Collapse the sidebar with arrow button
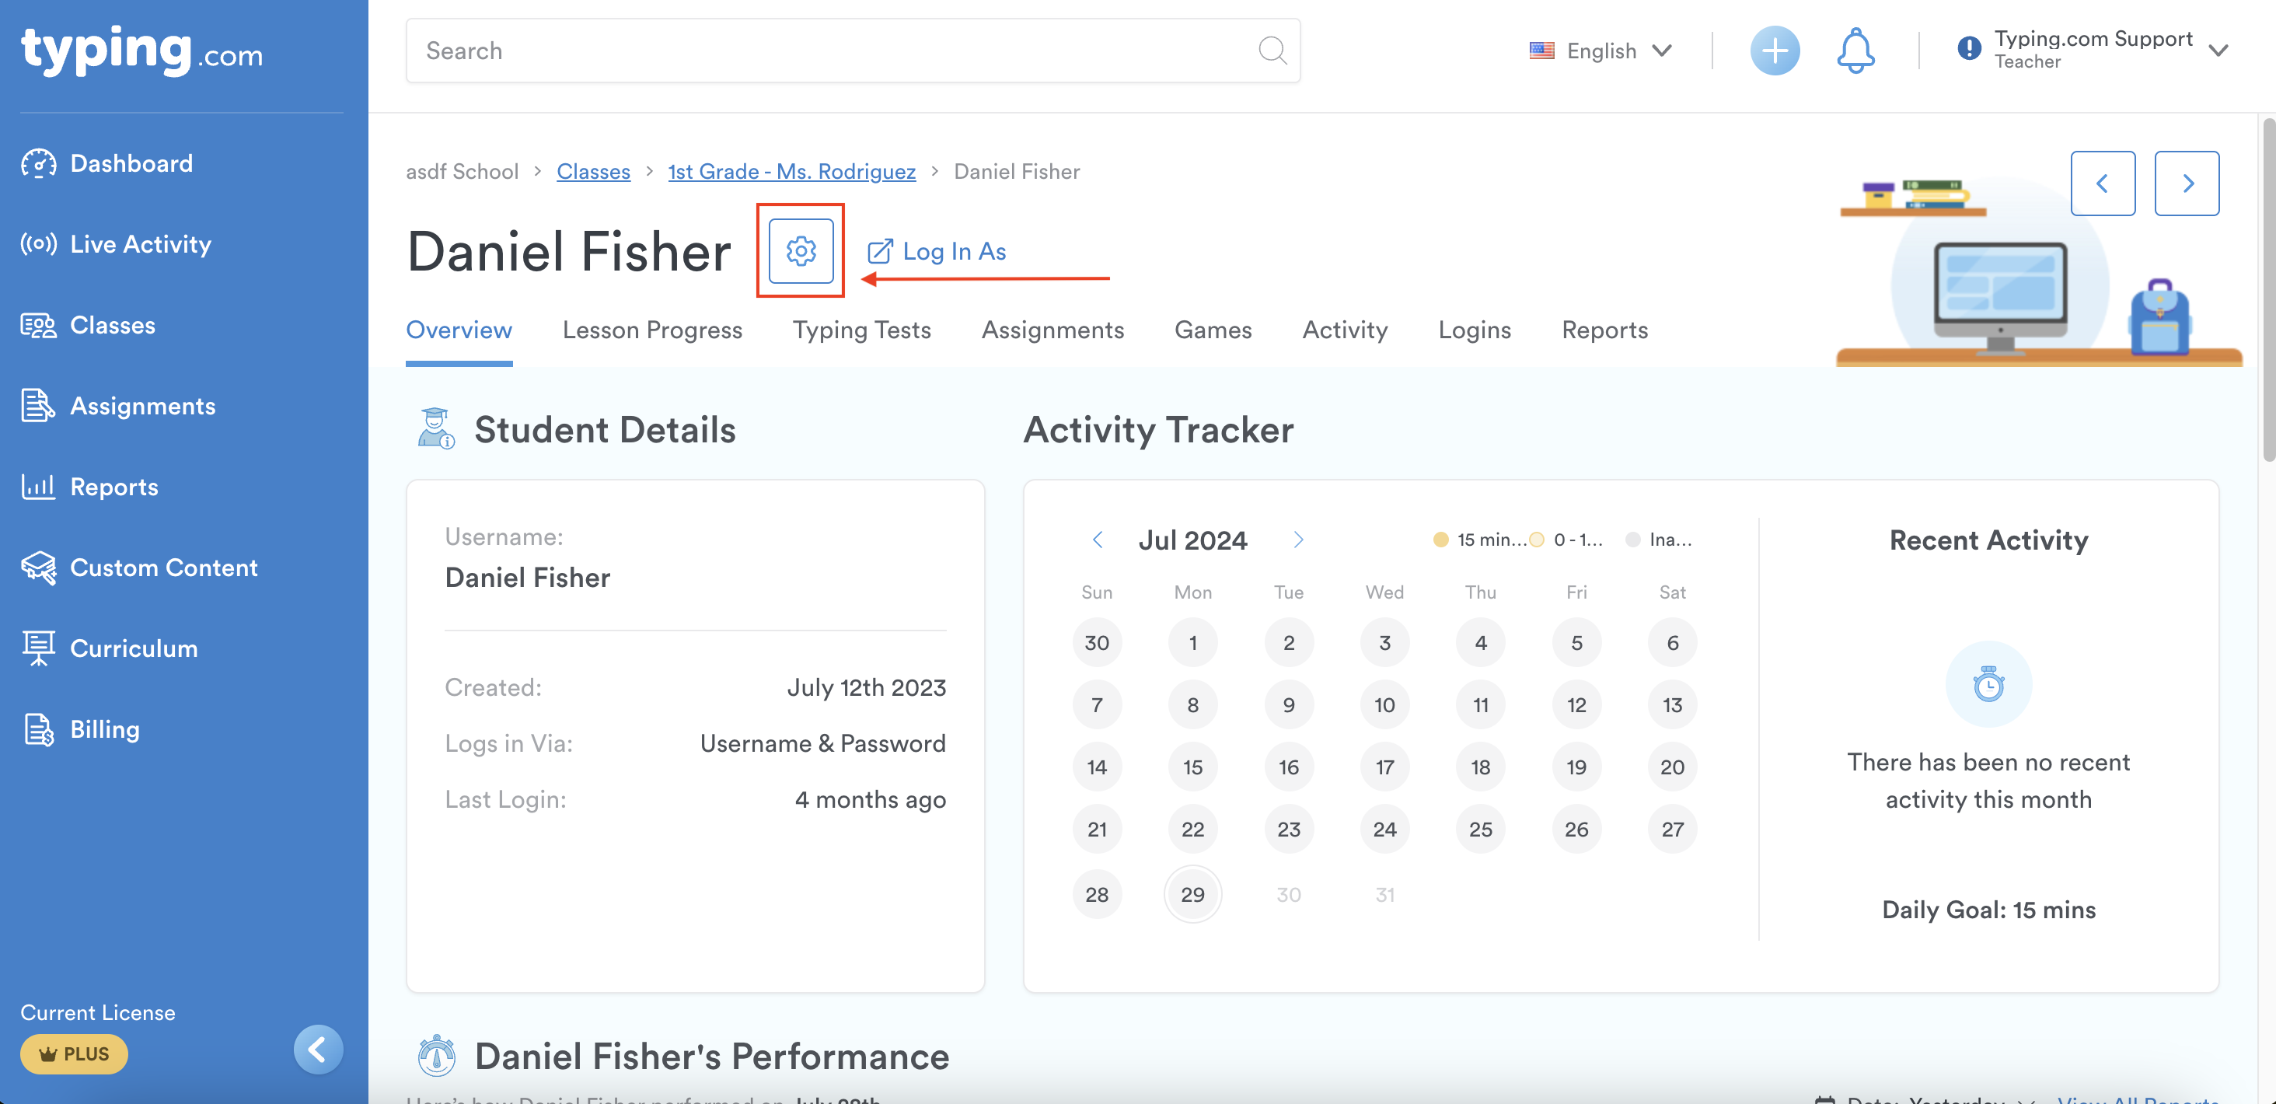 click(x=317, y=1050)
